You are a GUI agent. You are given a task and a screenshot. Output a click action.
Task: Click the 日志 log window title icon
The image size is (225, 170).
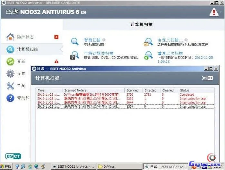pyautogui.click(x=34, y=69)
